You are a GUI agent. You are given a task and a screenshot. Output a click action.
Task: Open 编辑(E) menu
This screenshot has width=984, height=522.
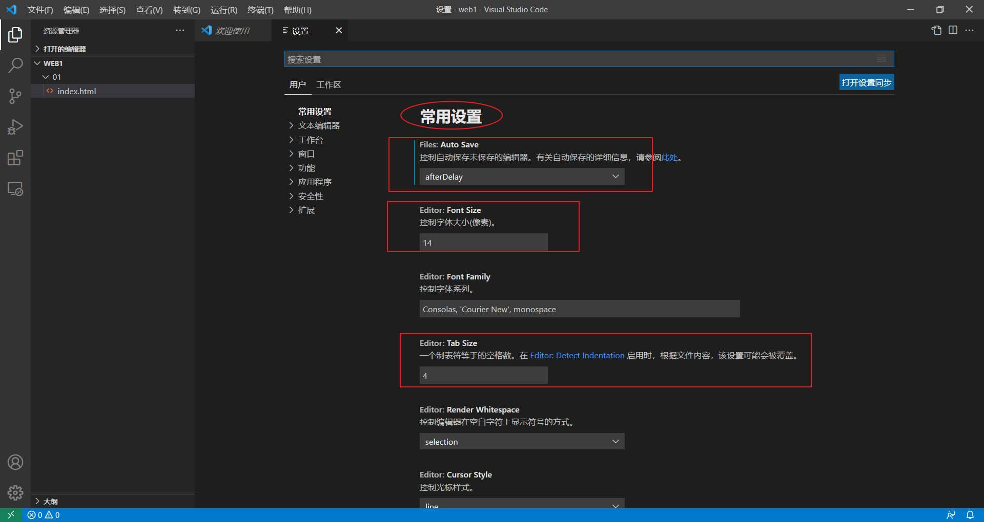coord(76,10)
